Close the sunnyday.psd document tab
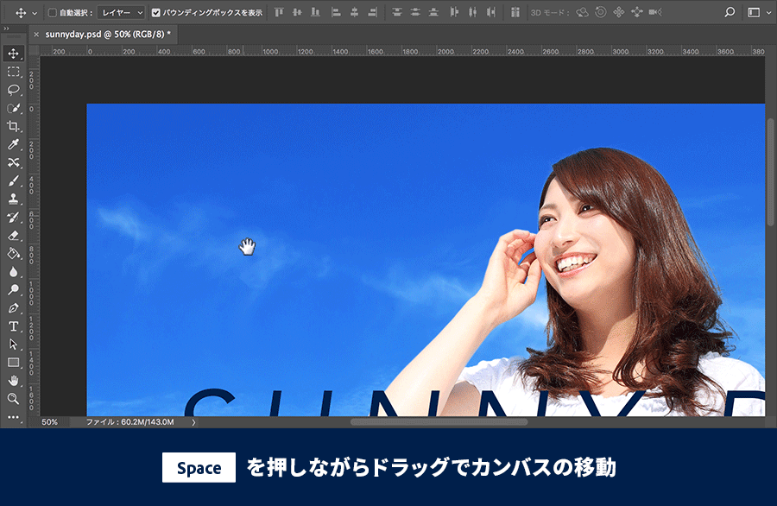 [36, 35]
